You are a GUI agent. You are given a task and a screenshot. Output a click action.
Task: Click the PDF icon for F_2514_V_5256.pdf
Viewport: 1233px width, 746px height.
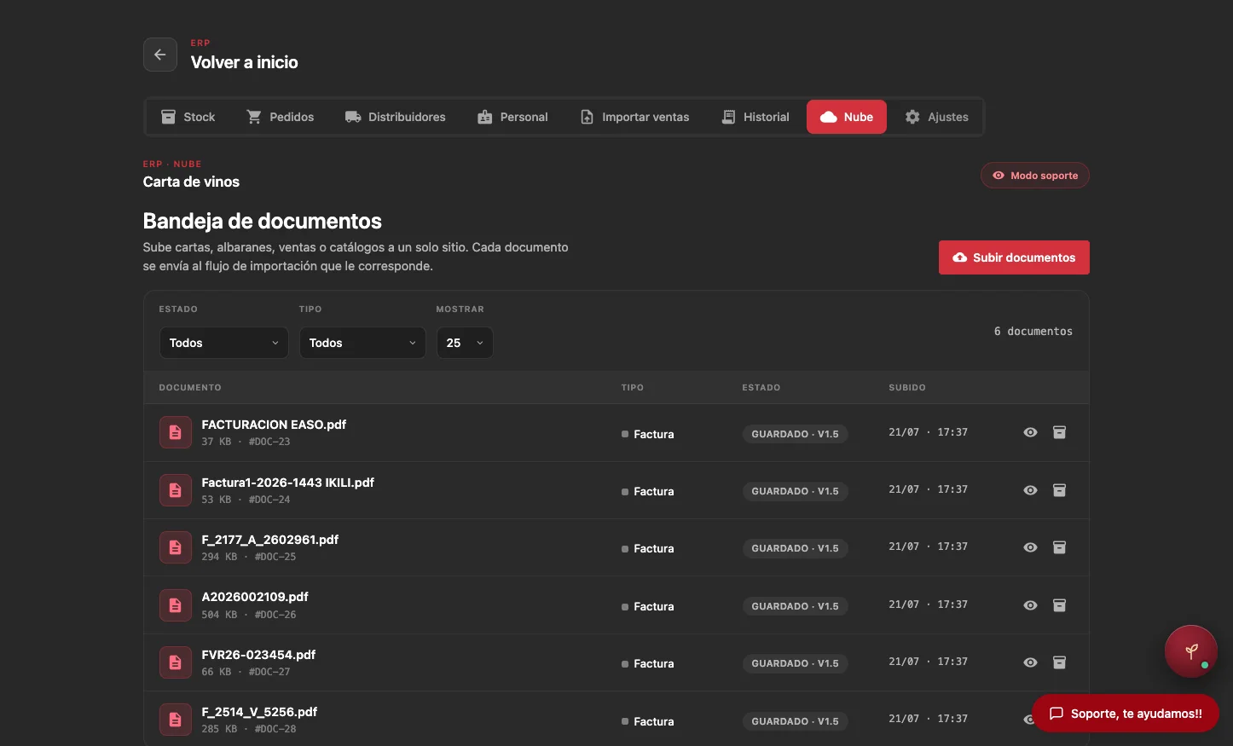(x=176, y=720)
